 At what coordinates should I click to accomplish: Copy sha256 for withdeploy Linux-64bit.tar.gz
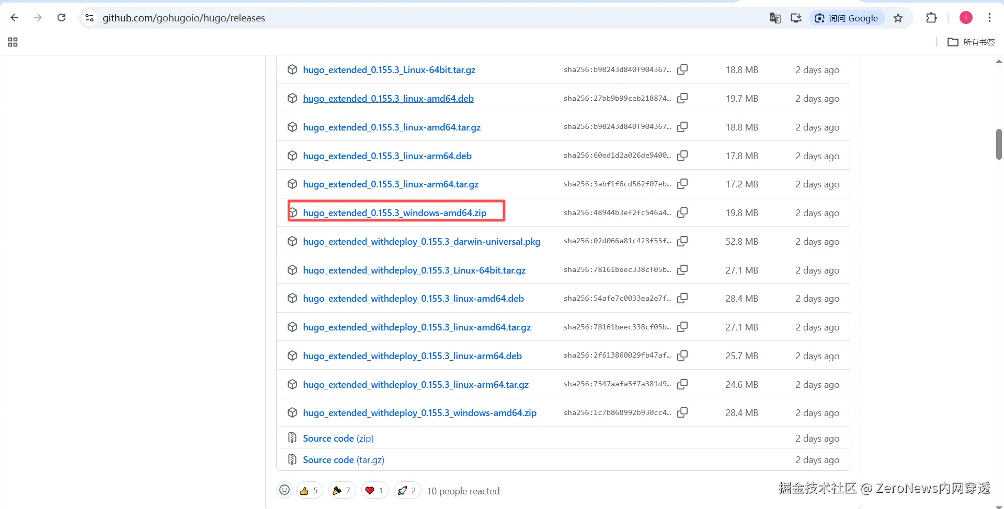[x=682, y=270]
